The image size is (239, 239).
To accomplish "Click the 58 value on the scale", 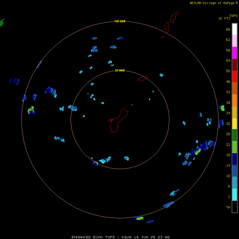I will pos(228,50).
